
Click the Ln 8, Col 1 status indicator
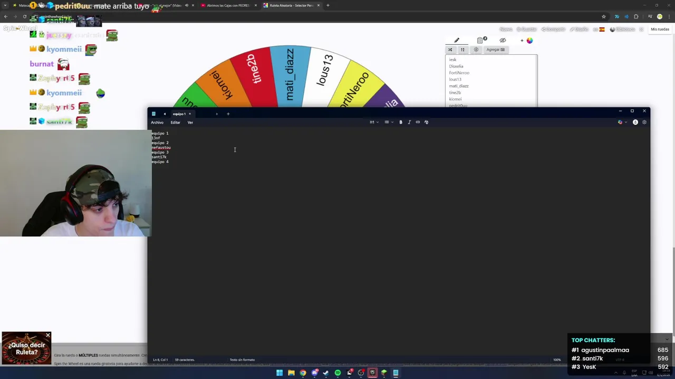(x=160, y=360)
